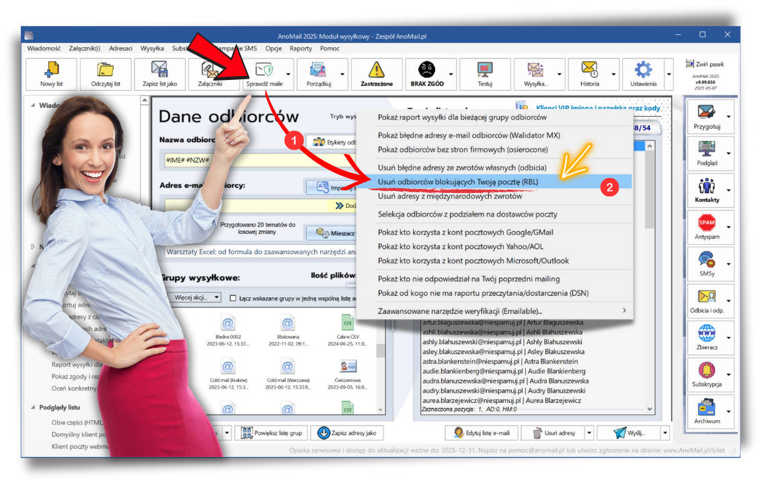Open the BRAK ZGÓD dropdown arrow
The image size is (760, 480).
[x=451, y=74]
